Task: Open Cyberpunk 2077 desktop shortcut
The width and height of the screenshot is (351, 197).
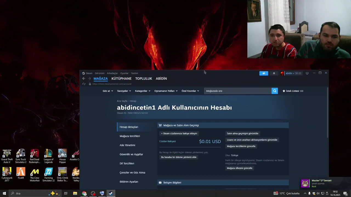Action: coord(7,175)
